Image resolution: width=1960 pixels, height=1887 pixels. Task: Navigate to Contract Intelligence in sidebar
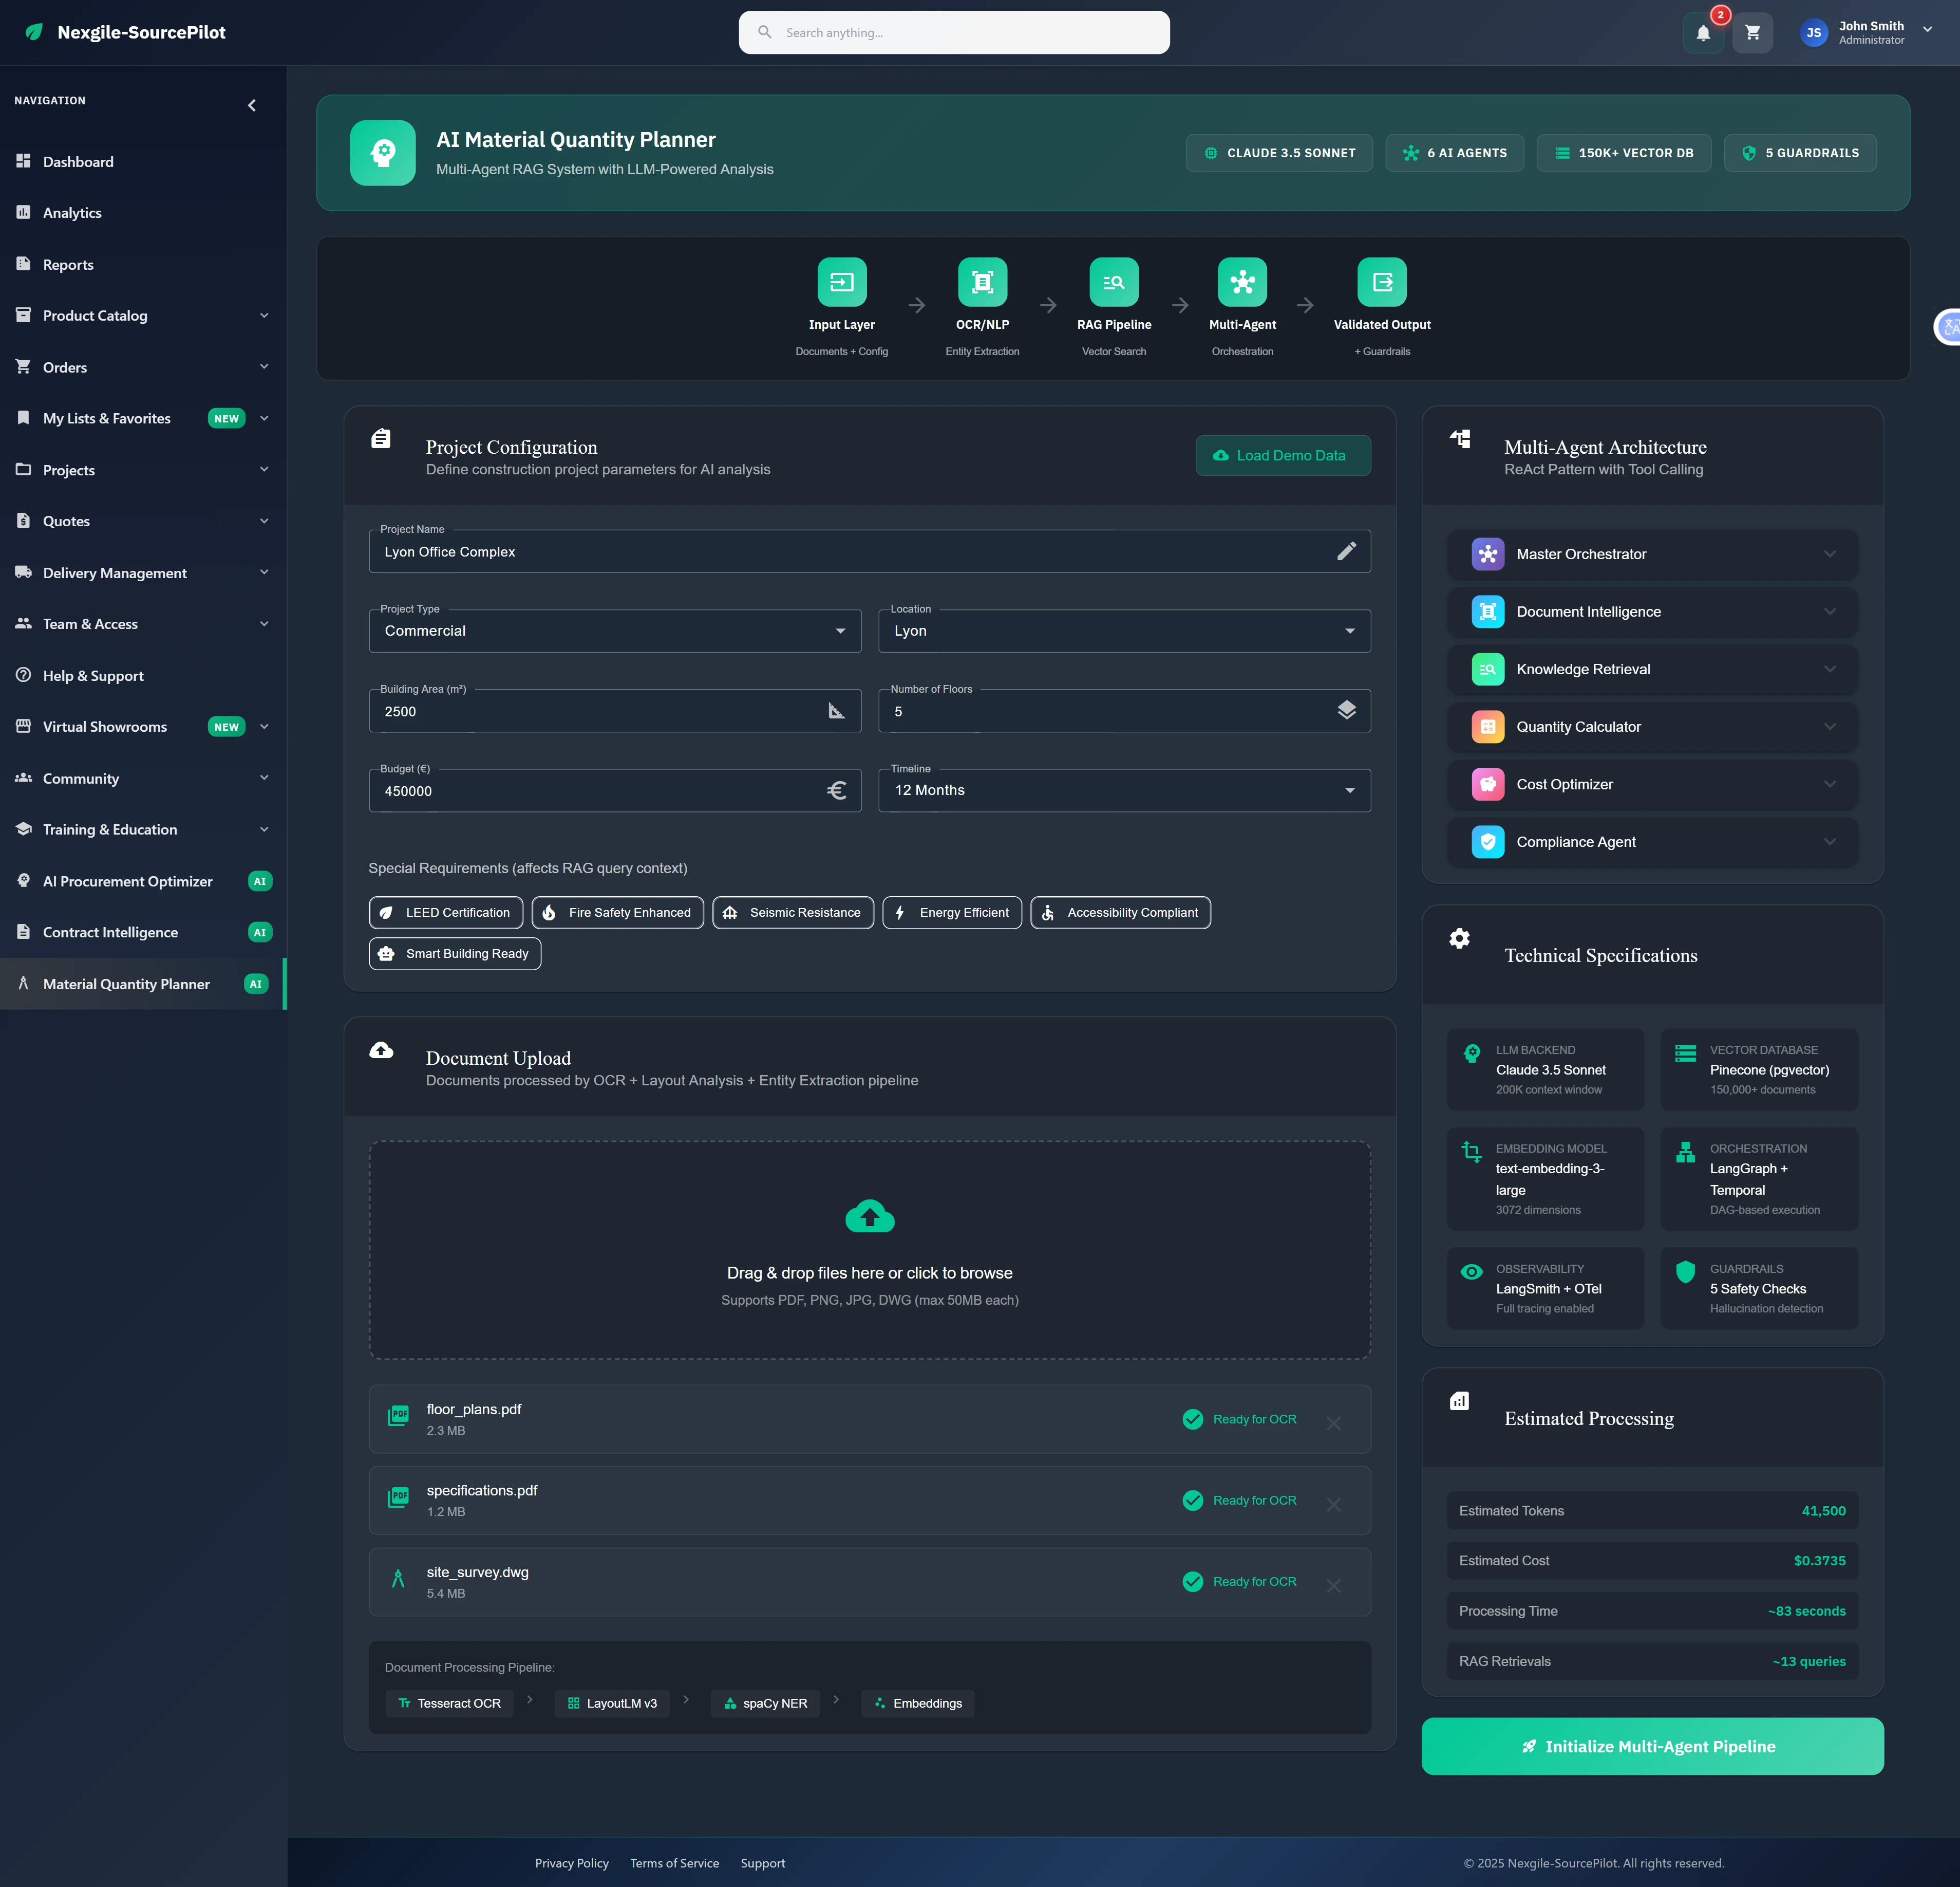[x=110, y=932]
